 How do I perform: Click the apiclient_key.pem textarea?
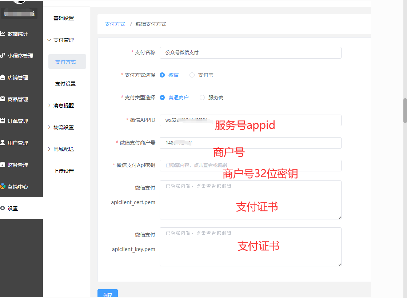(251, 247)
